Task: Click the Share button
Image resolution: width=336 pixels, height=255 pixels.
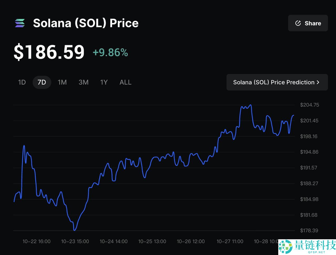Action: (x=308, y=23)
